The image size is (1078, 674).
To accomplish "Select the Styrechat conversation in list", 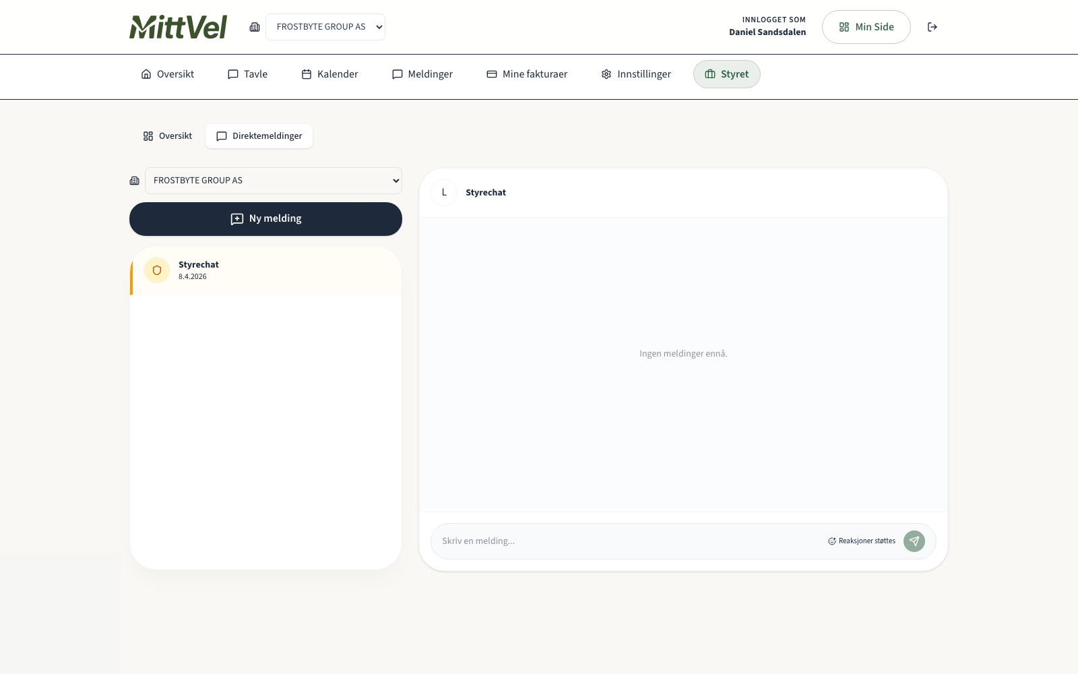I will pyautogui.click(x=266, y=270).
